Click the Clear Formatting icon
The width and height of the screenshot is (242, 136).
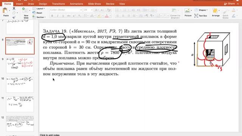[x=109, y=10]
